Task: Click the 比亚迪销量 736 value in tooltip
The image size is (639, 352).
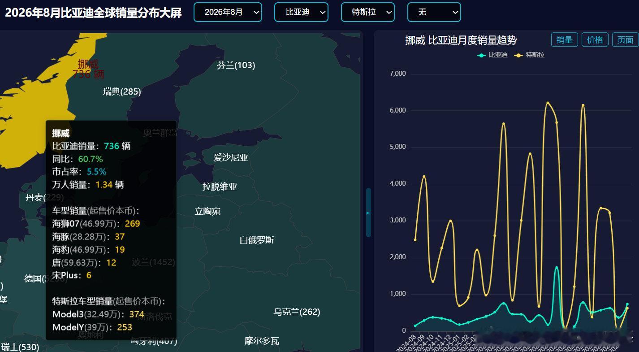Action: [x=112, y=146]
